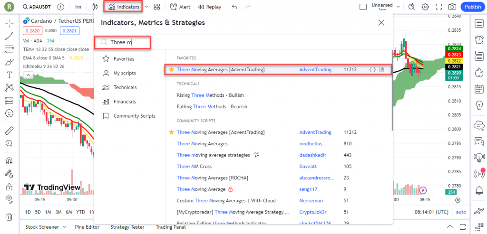Close the Indicators dialog
487x234 pixels.
click(x=381, y=23)
